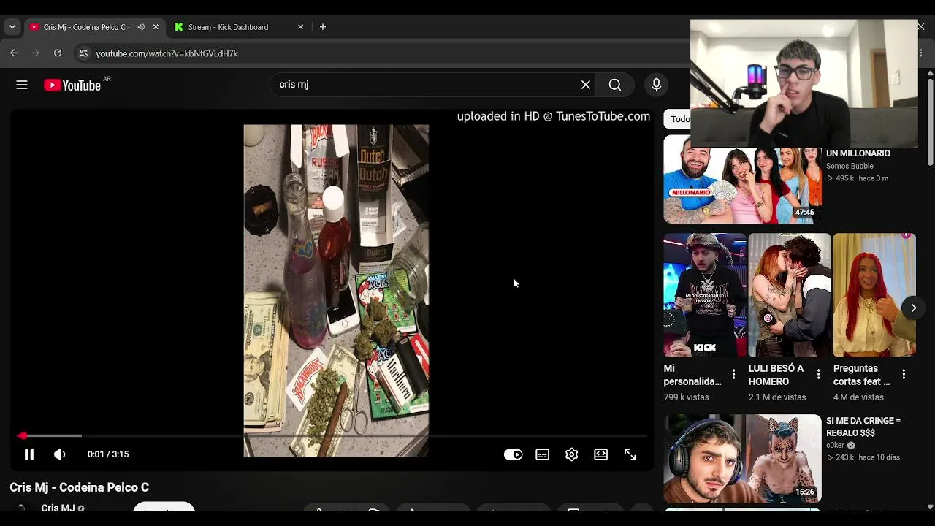Toggle the autoplay switch in the player

tap(514, 454)
